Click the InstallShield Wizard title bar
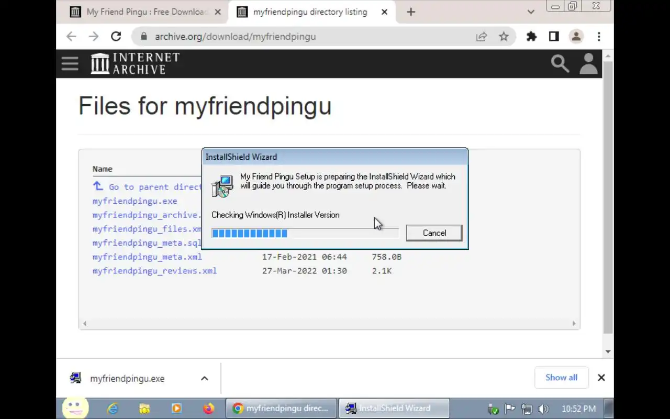Image resolution: width=670 pixels, height=419 pixels. pos(335,157)
